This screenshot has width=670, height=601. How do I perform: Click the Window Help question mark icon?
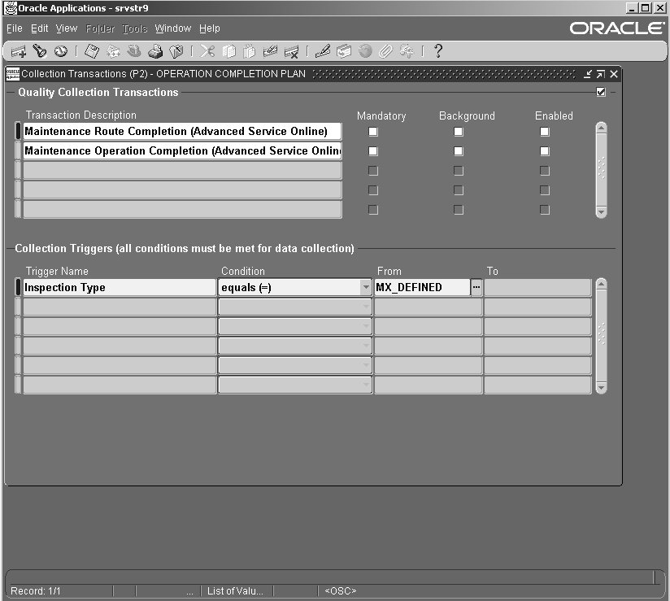(x=438, y=51)
